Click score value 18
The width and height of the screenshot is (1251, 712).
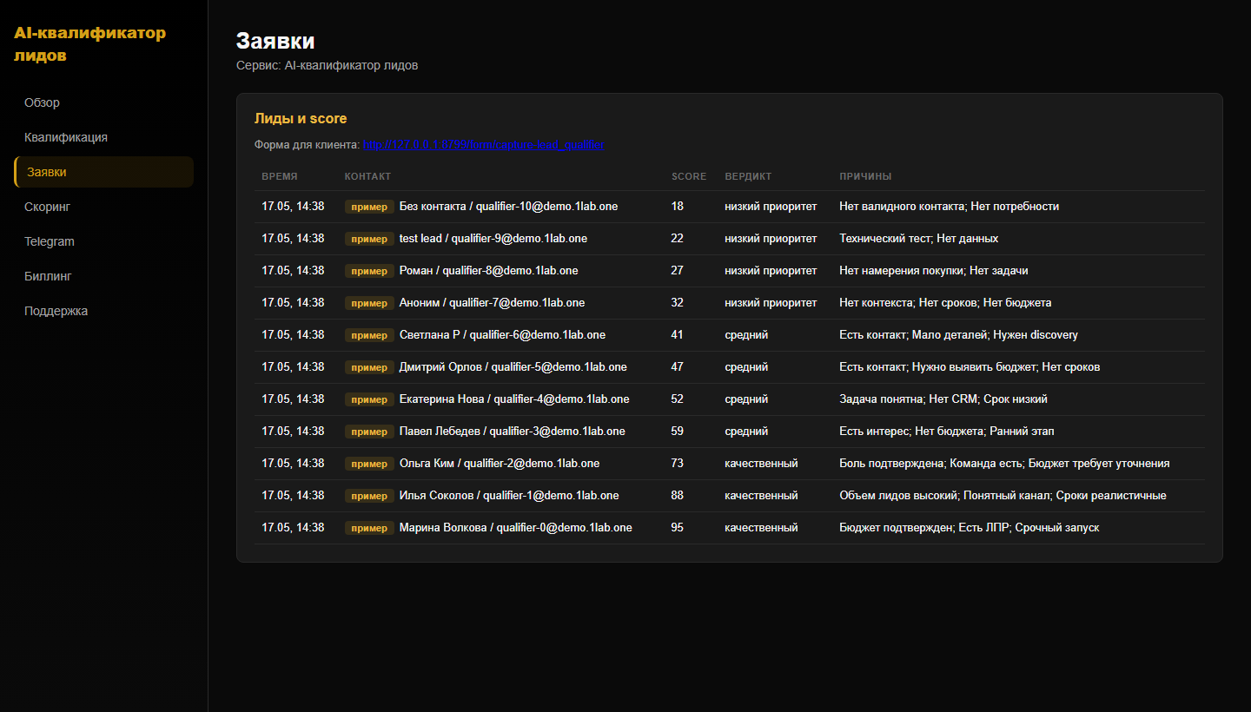(x=678, y=207)
